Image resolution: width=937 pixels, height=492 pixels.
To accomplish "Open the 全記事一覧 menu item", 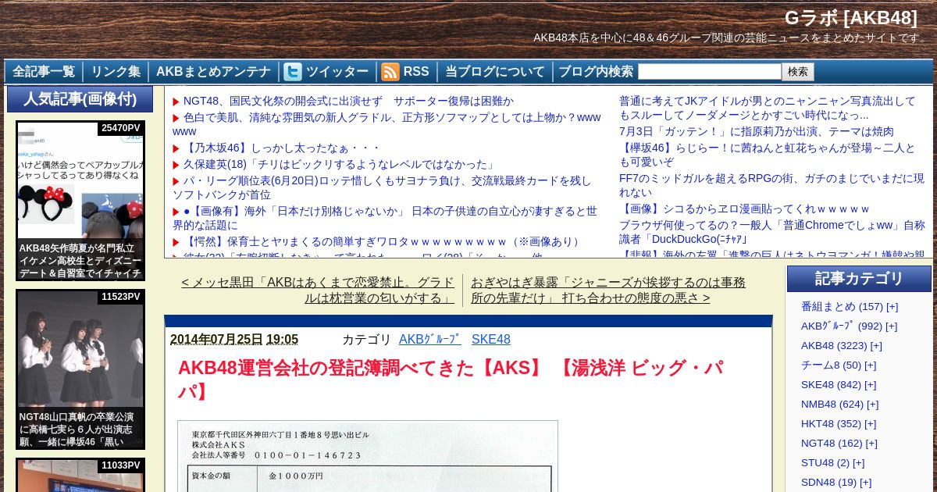I will click(44, 72).
